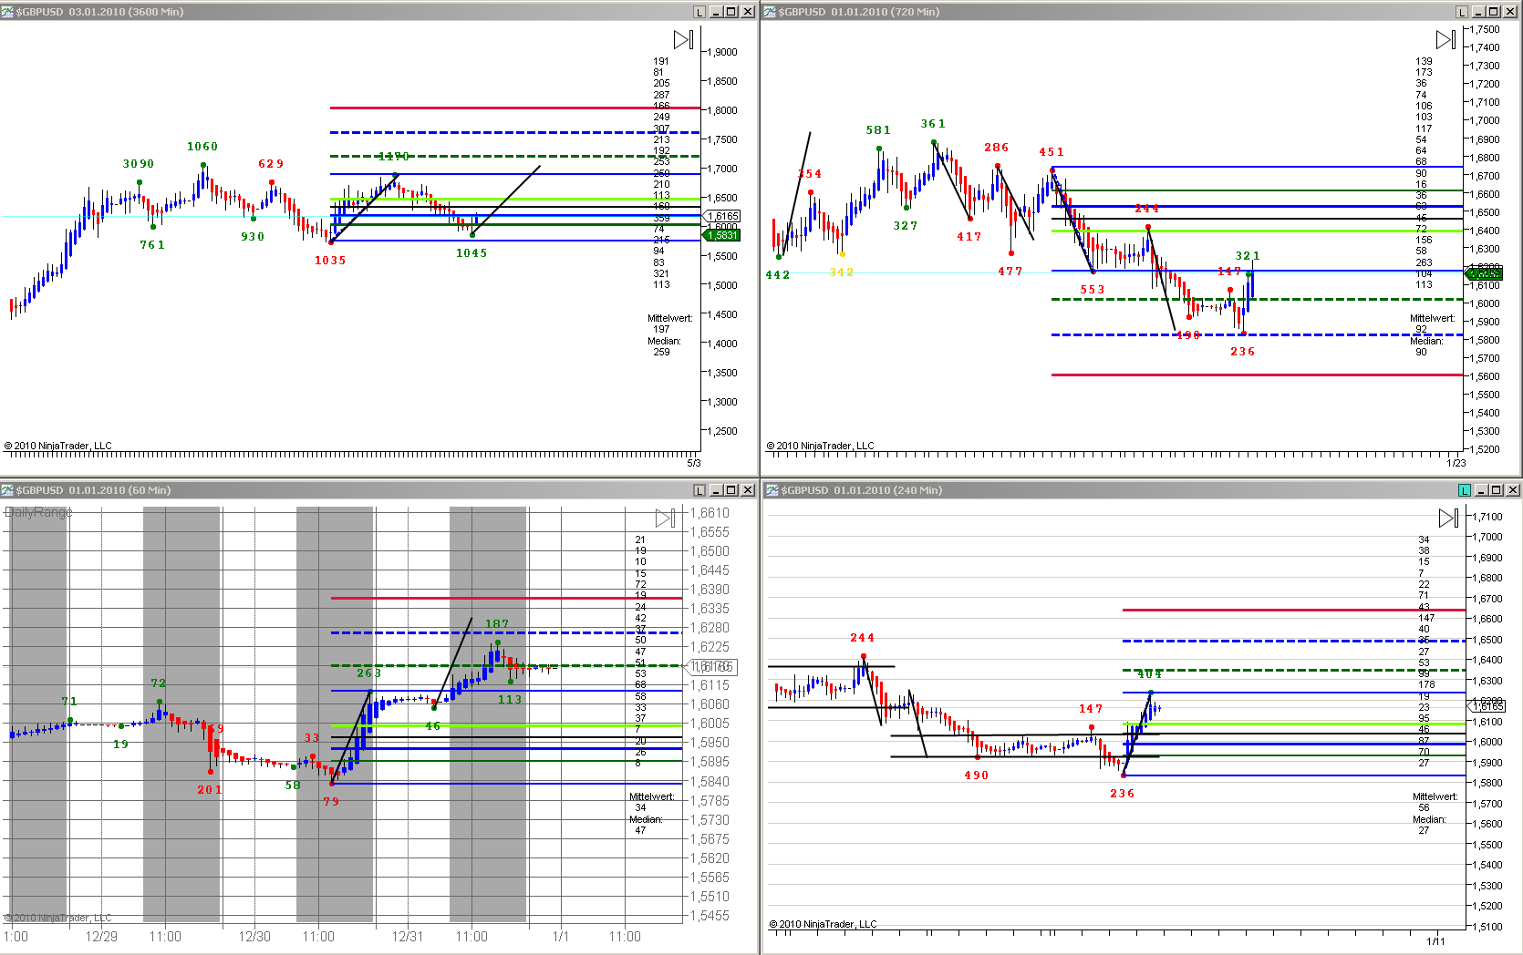Viewport: 1523px width, 955px height.
Task: Close the 60 Min chart window
Action: (748, 490)
